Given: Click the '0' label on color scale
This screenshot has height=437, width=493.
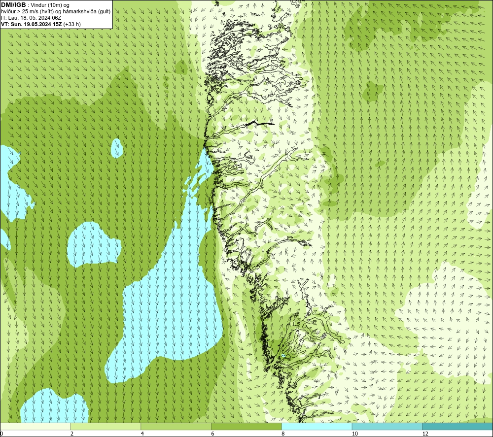Looking at the screenshot, I should coord(2,434).
